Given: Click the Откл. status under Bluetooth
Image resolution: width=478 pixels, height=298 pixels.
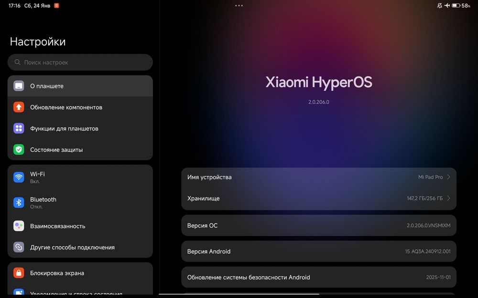Looking at the screenshot, I should pyautogui.click(x=36, y=207).
